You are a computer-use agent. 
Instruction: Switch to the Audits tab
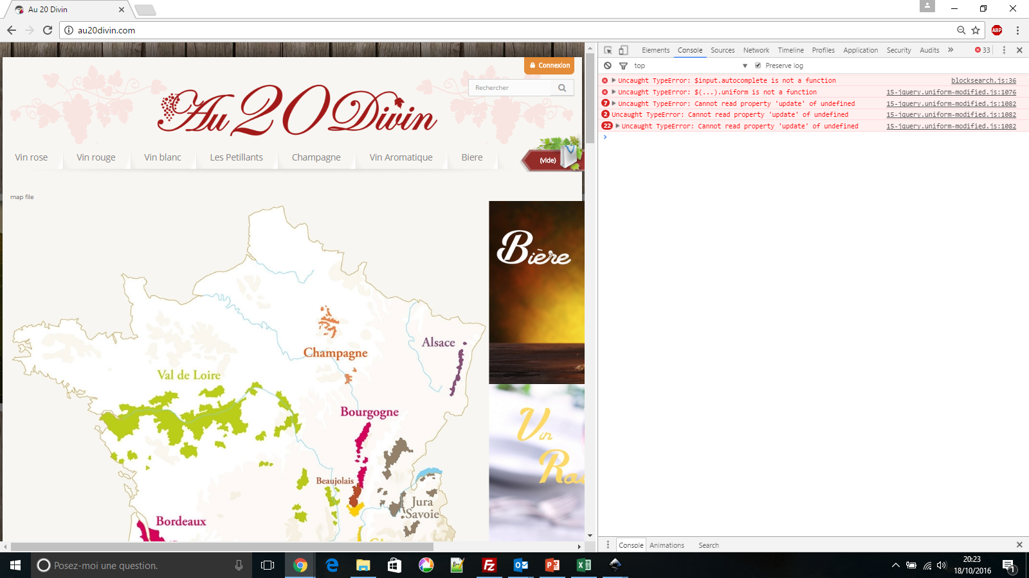click(x=929, y=50)
